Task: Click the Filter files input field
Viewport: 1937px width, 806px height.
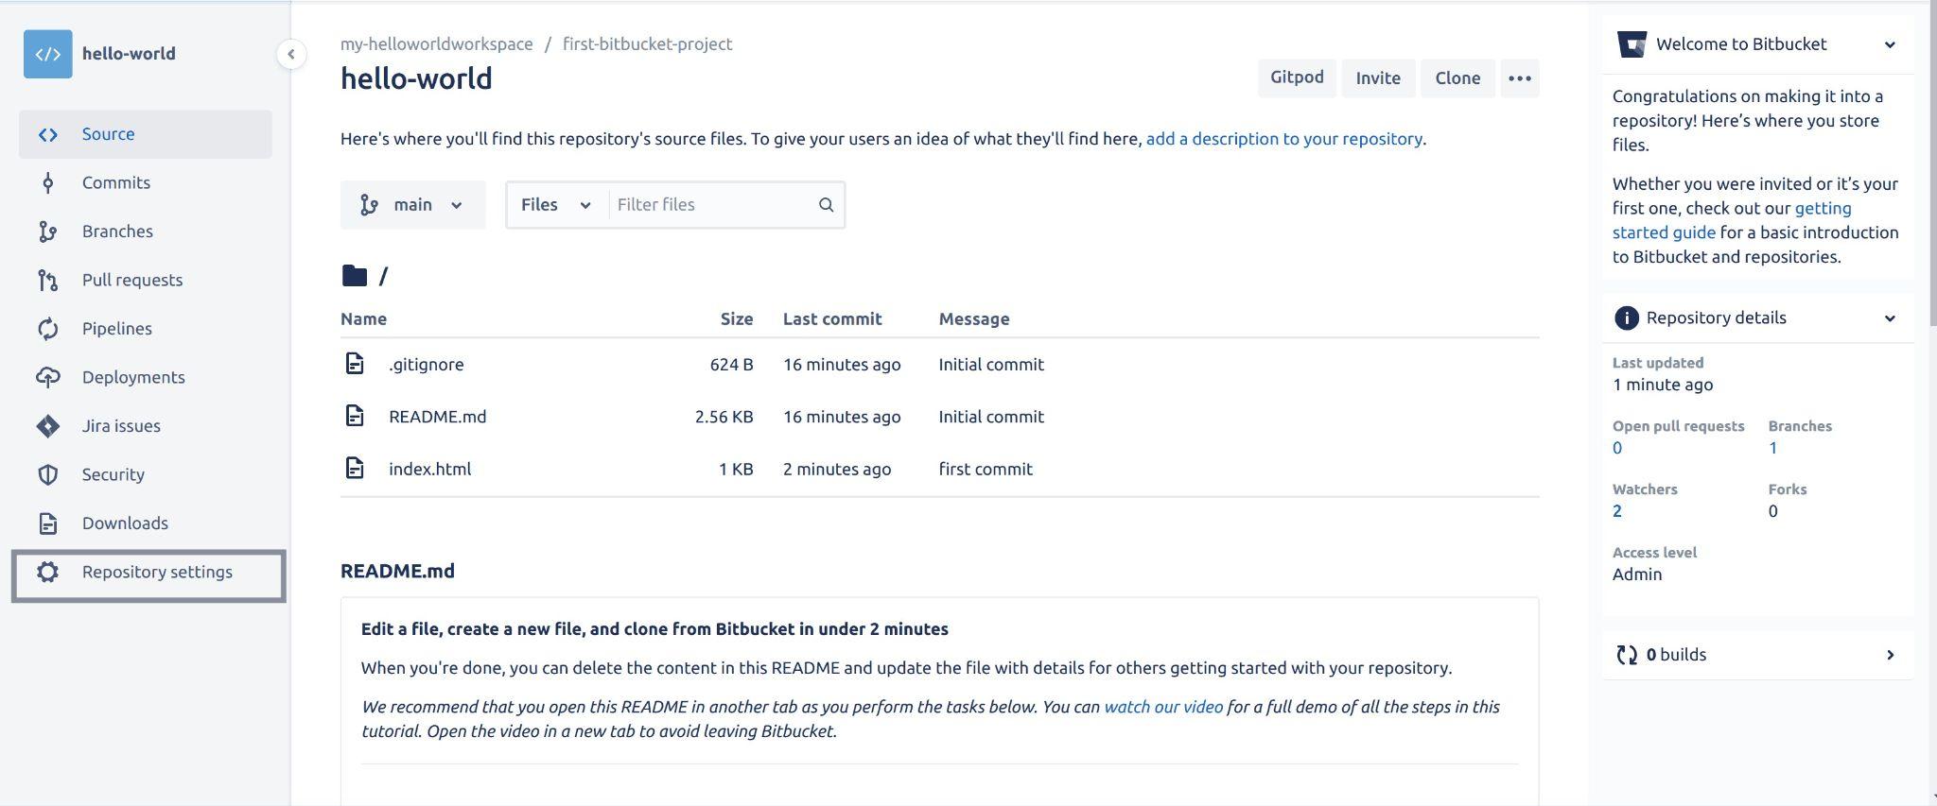Action: coord(709,205)
